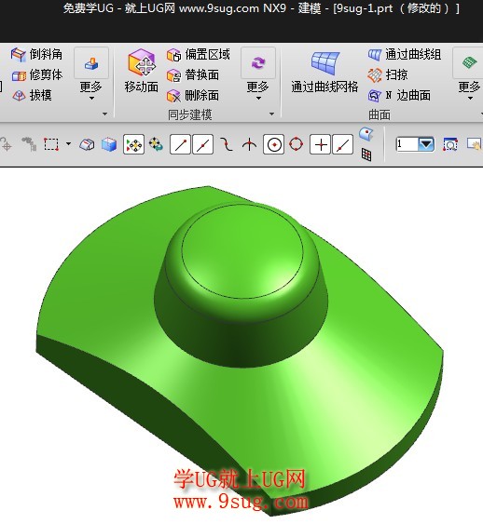Image resolution: width=483 pixels, height=524 pixels.
Task: Click the green dome top face
Action: tap(242, 250)
